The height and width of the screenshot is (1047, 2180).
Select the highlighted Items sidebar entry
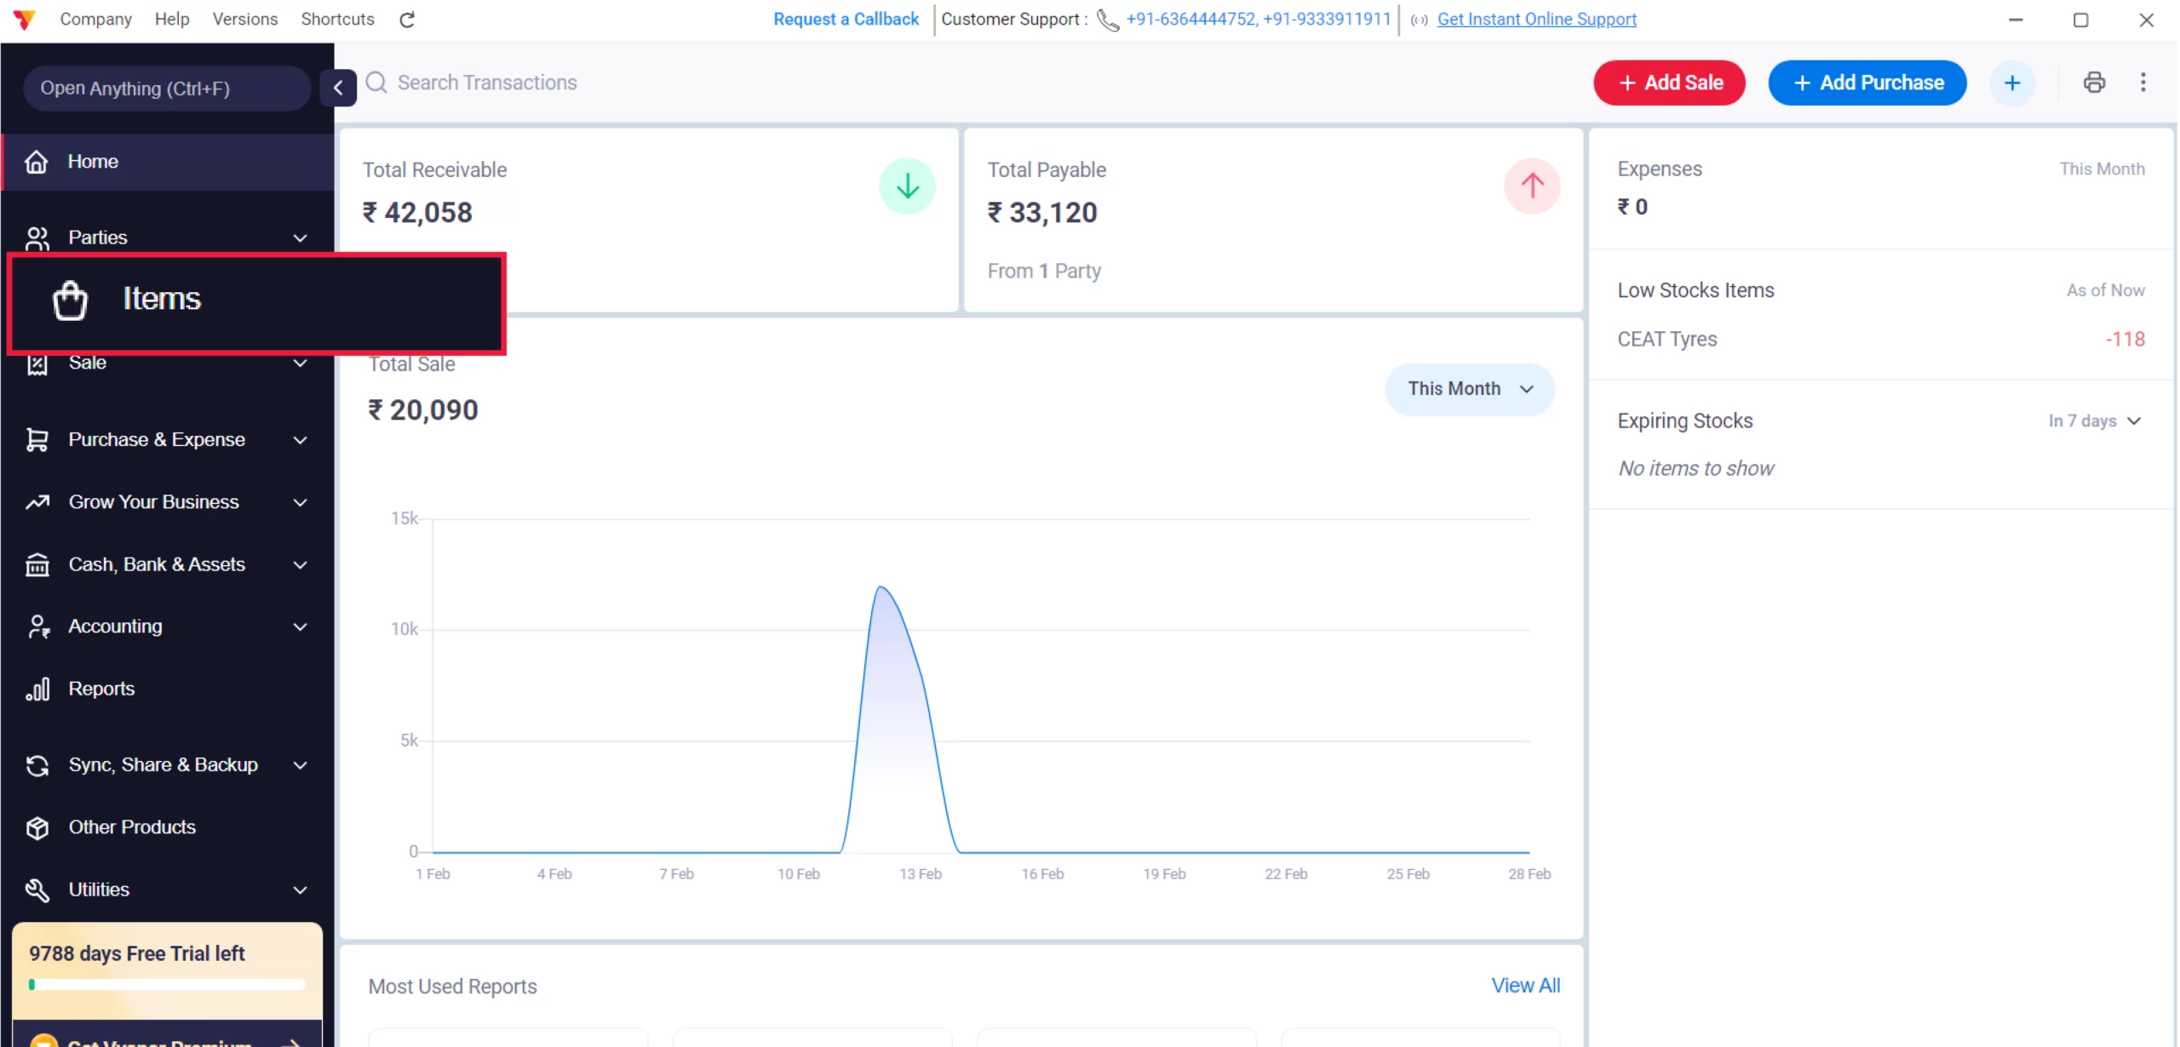pos(162,300)
